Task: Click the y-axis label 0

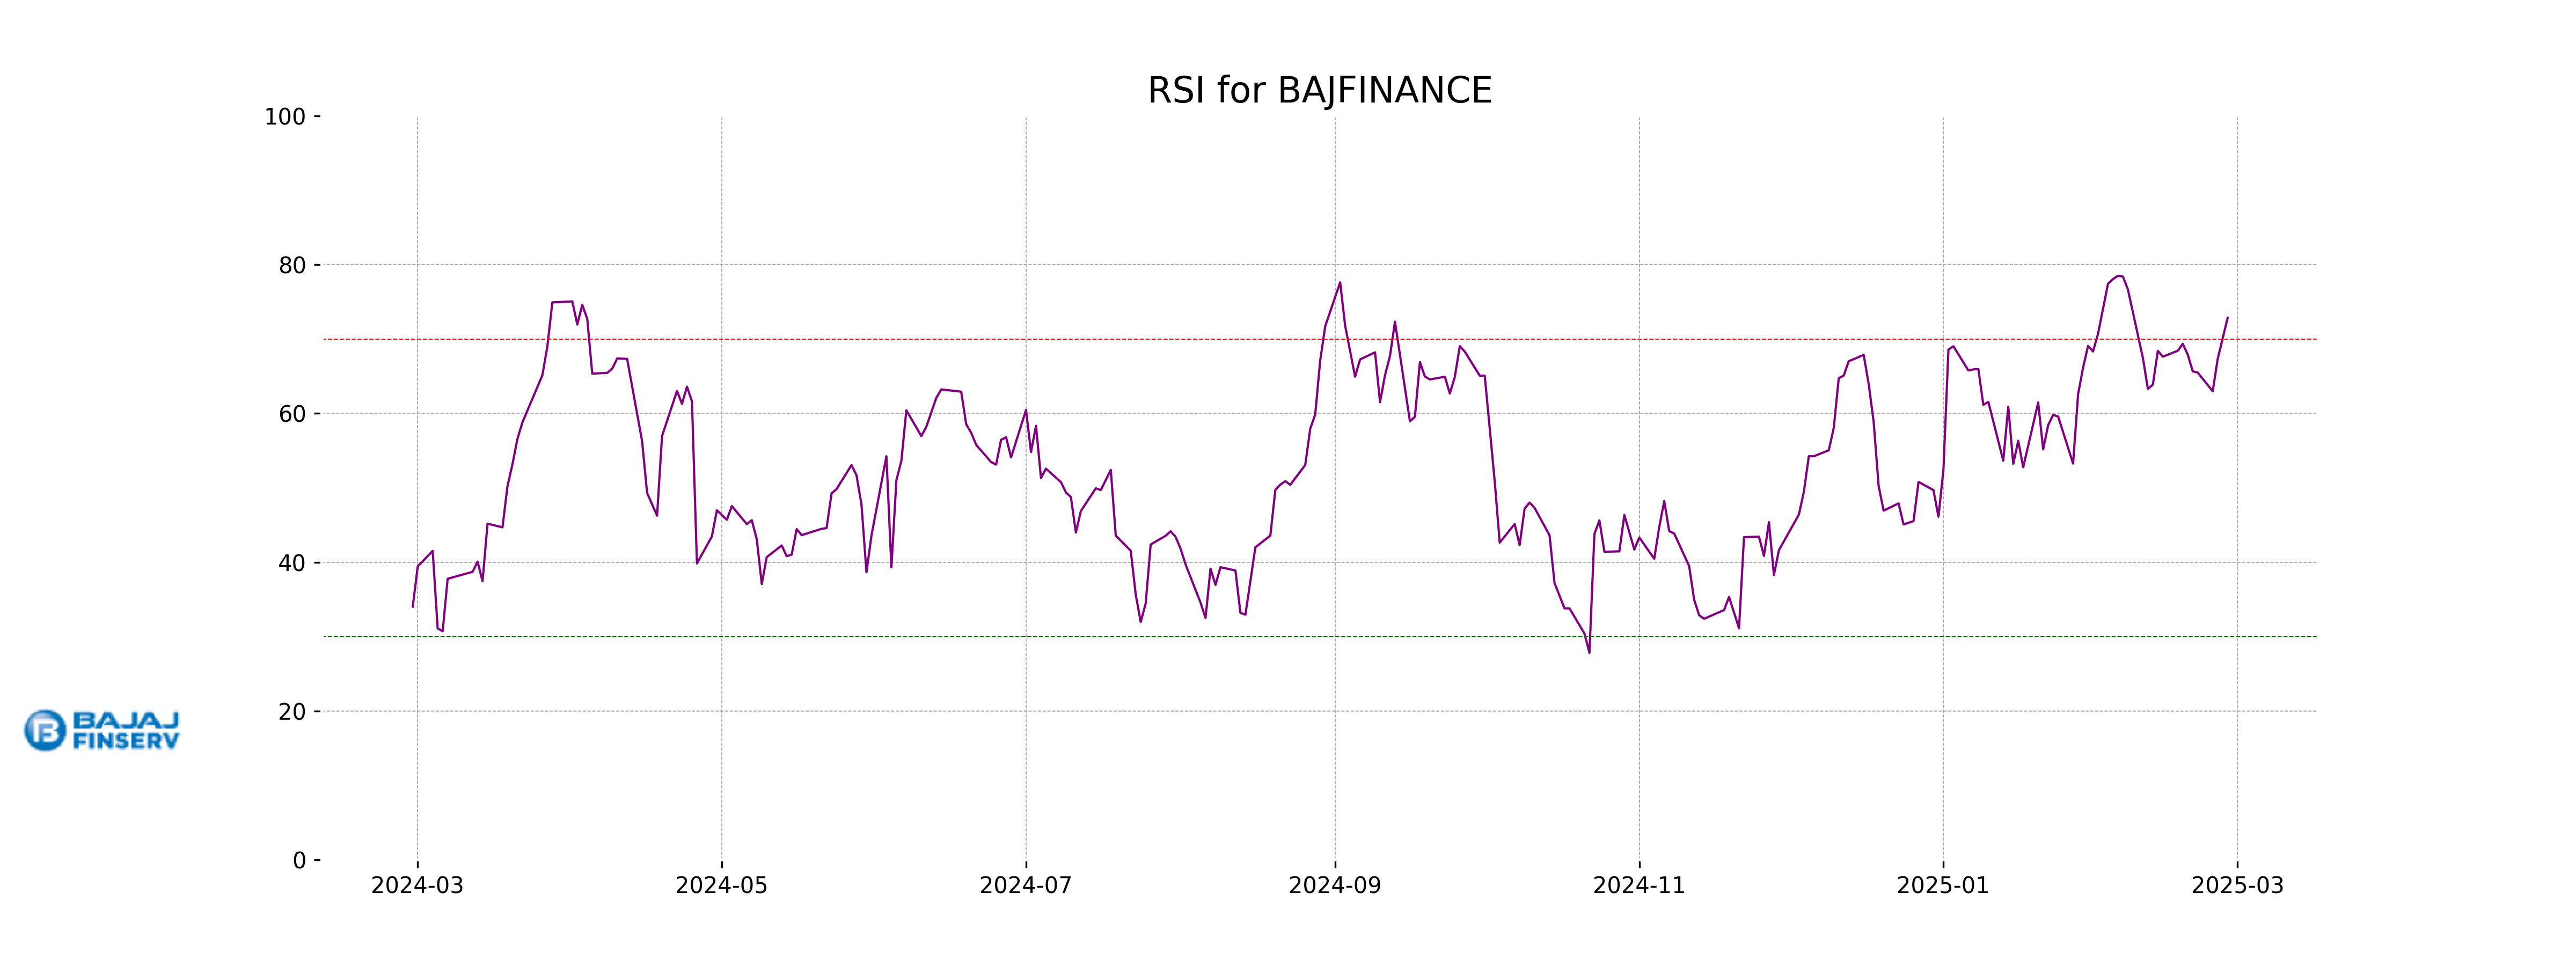Action: (299, 861)
